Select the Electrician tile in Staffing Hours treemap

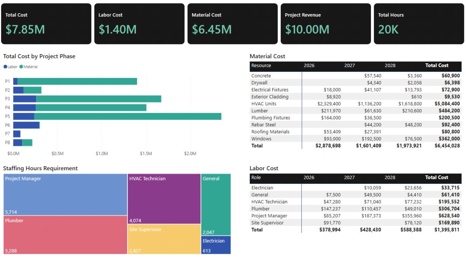(216, 245)
